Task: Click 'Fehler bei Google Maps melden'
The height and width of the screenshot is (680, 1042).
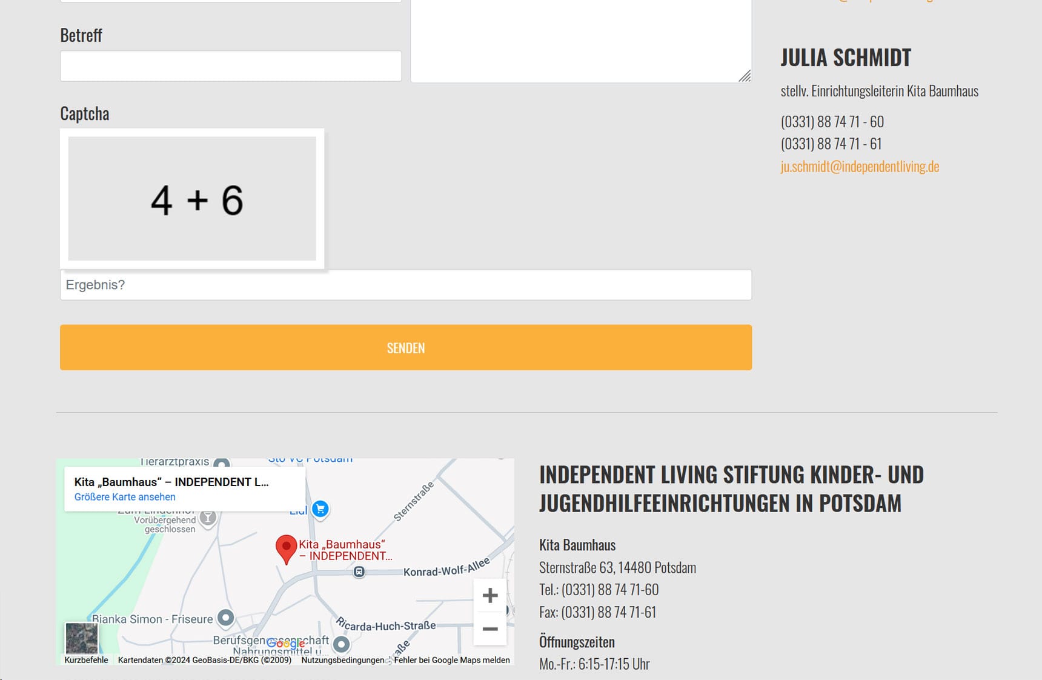Action: click(x=452, y=660)
